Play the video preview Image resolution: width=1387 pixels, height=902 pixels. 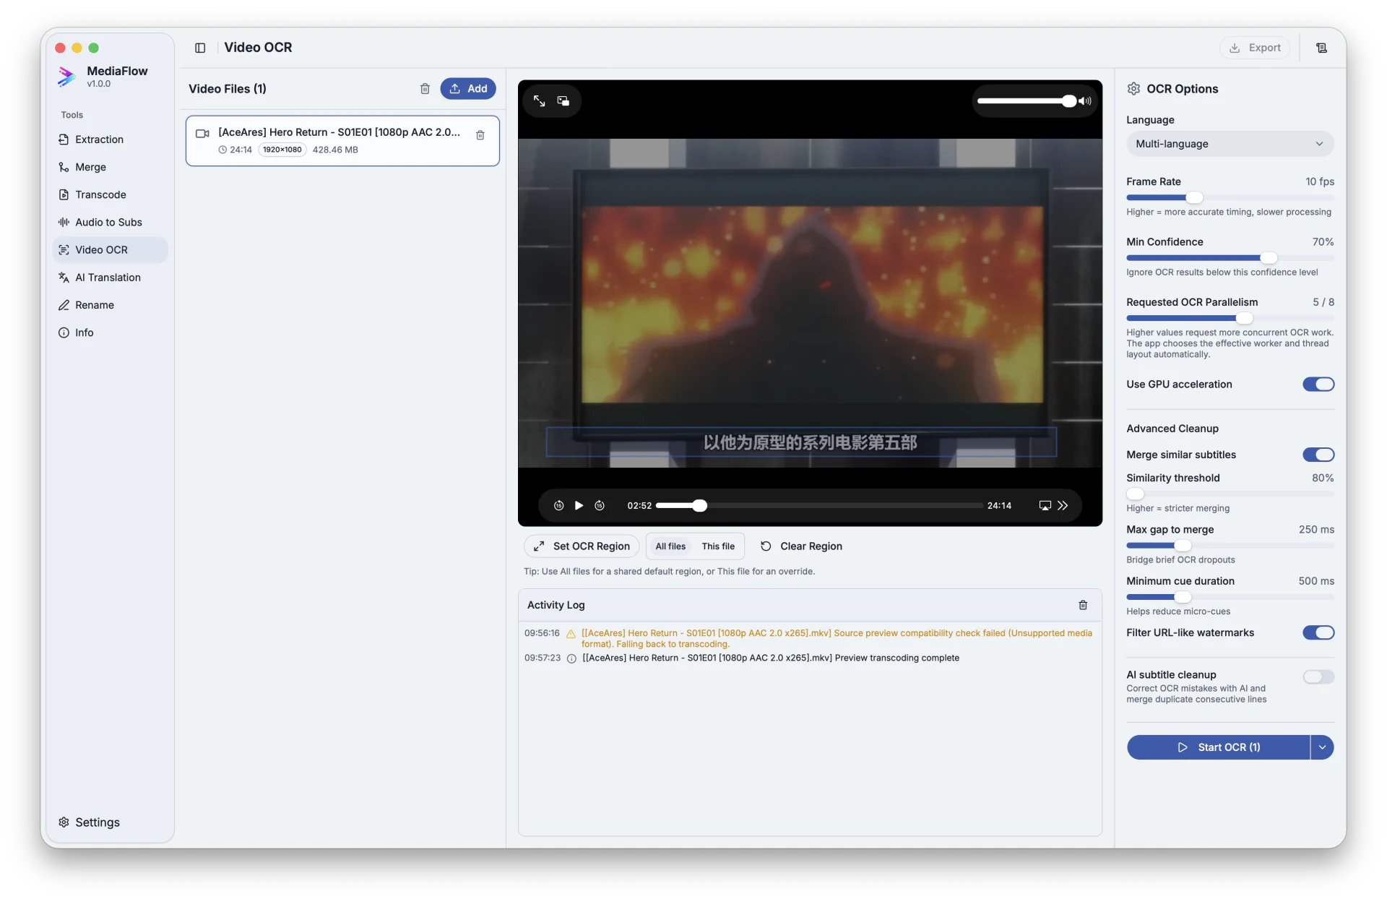pos(579,506)
